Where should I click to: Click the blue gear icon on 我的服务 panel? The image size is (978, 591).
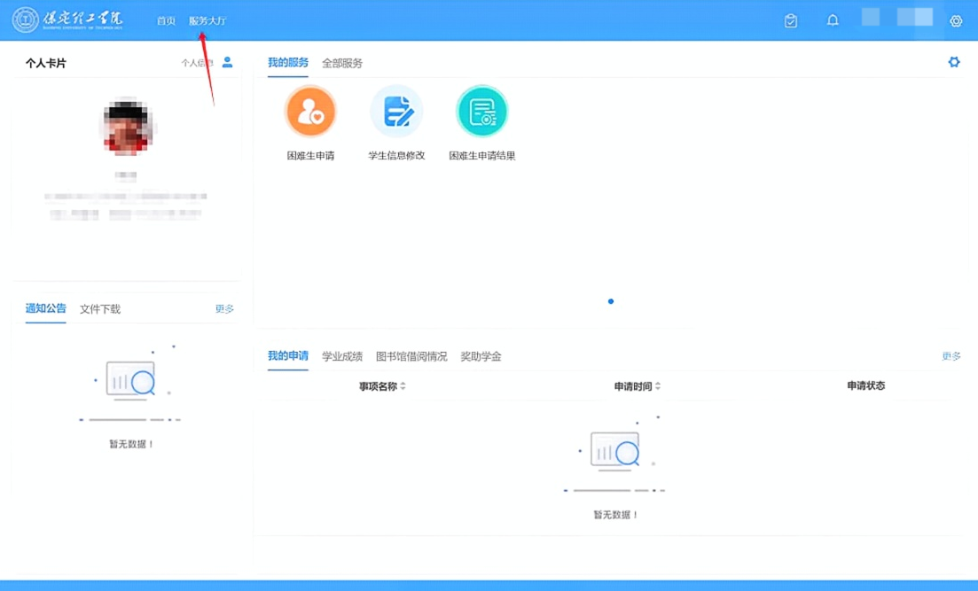click(x=953, y=62)
